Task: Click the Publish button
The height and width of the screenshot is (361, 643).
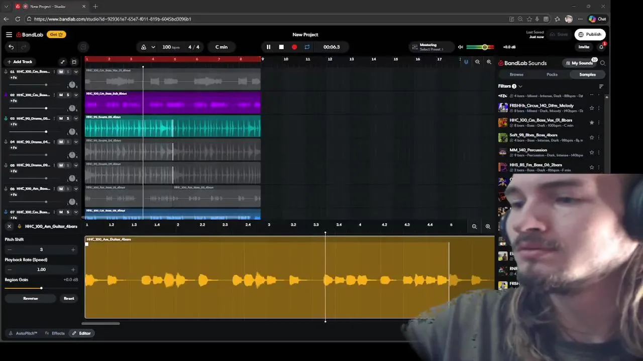Action: 590,35
